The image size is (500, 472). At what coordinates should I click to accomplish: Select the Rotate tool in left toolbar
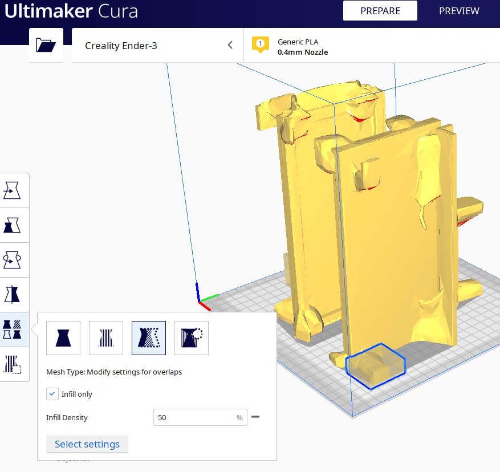12,259
